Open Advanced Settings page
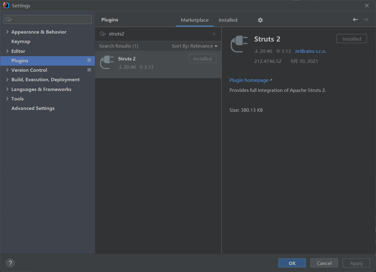 coord(33,108)
